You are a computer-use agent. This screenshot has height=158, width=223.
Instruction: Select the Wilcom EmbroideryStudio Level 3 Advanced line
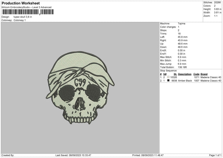click(x=26, y=7)
